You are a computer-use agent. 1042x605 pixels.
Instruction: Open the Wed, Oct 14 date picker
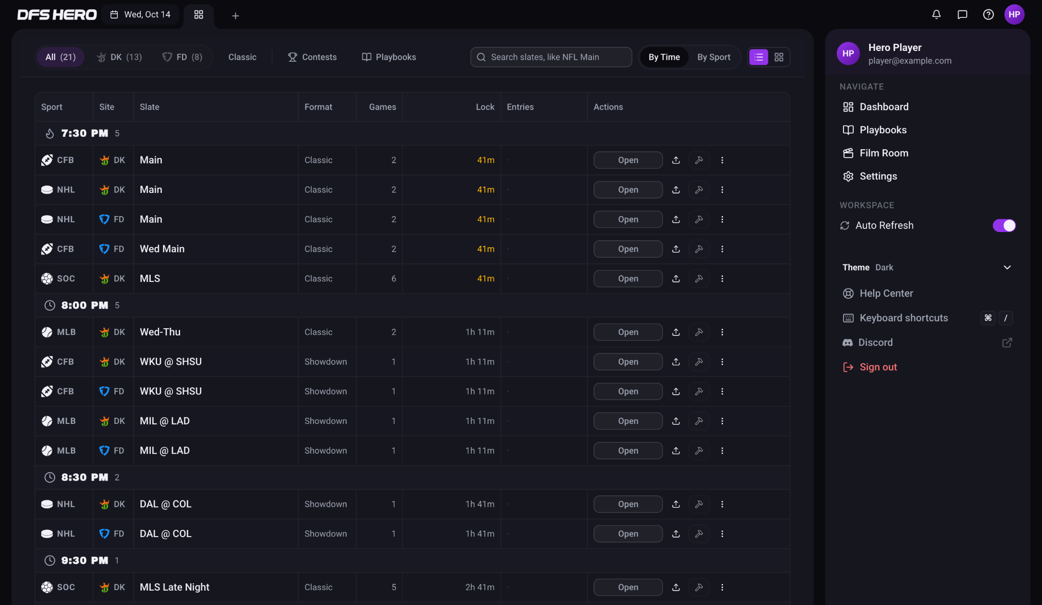click(x=140, y=14)
